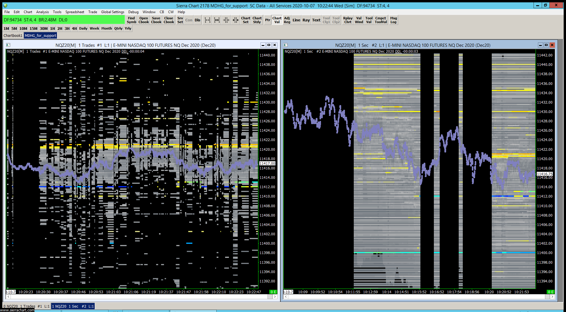Click the expand bar spacing icon
Image resolution: width=566 pixels, height=312 pixels.
tap(207, 20)
